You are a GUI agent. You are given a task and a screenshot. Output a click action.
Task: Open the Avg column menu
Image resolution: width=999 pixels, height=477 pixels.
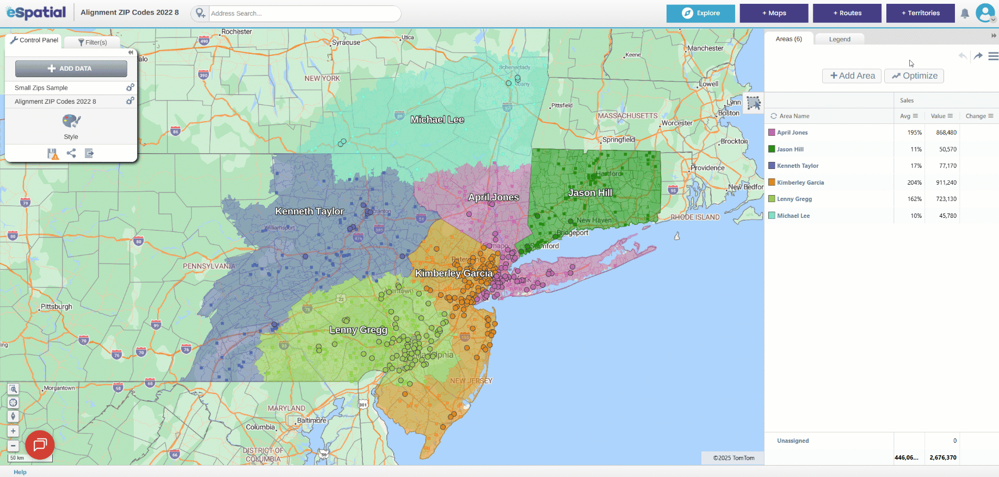[915, 116]
